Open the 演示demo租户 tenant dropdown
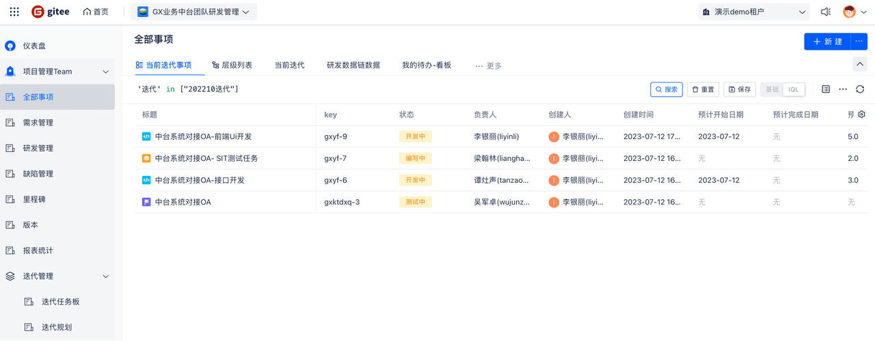 [753, 12]
